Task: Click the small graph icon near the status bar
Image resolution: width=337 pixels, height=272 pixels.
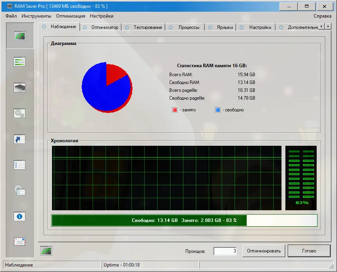Action: [x=46, y=251]
